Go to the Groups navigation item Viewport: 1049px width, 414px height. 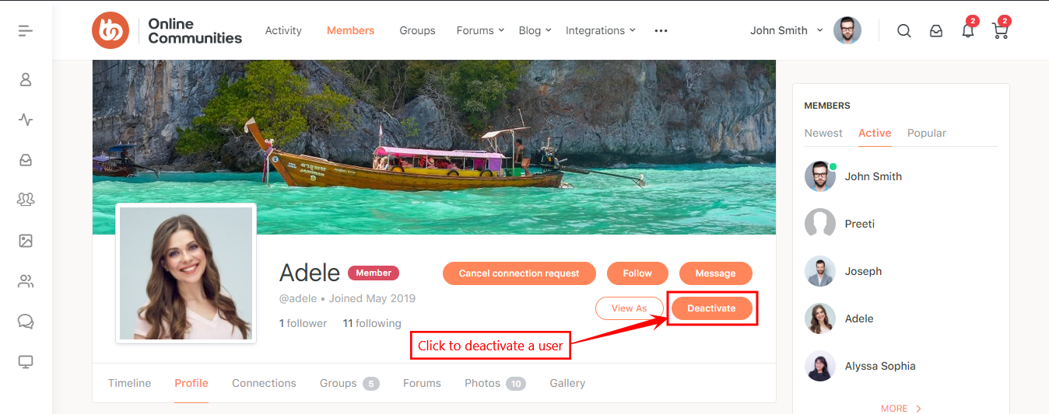(417, 31)
